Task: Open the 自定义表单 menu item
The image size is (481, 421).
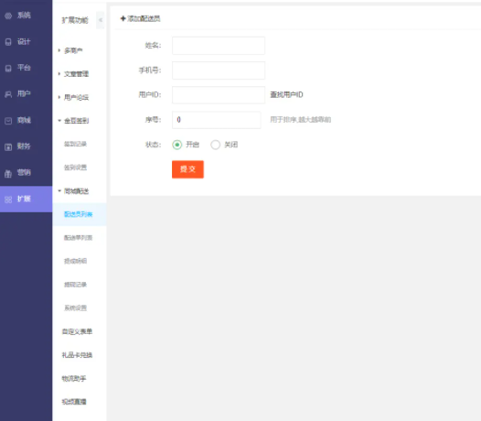Action: coord(77,331)
